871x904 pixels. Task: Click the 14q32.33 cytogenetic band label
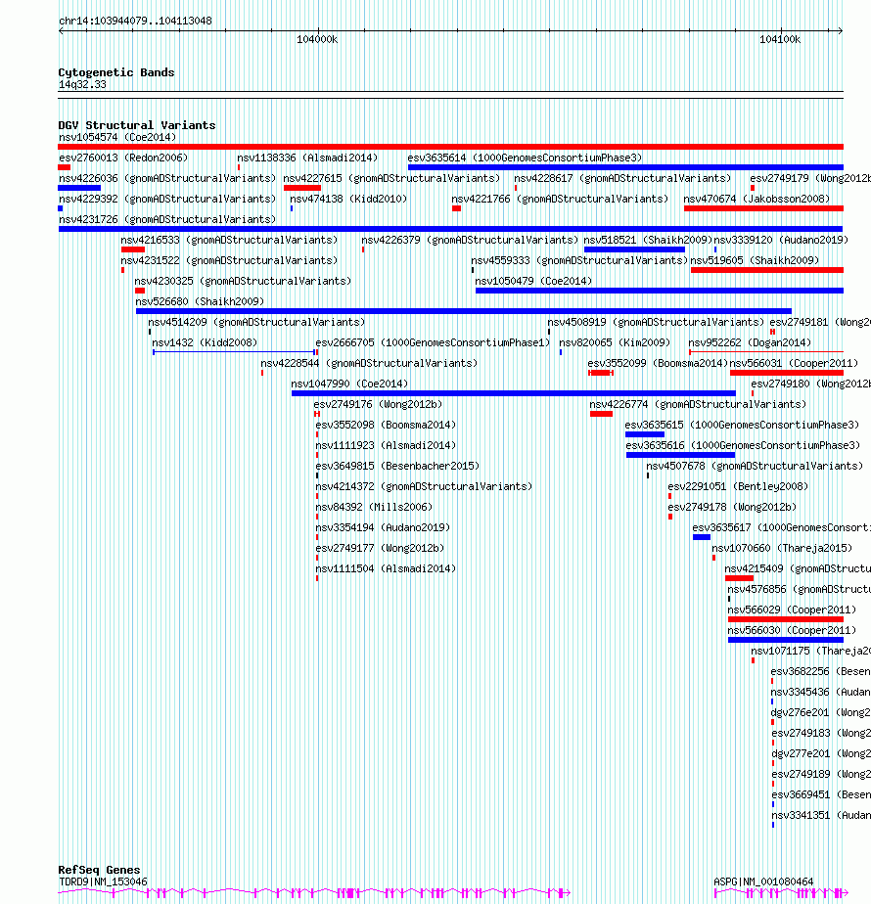(82, 85)
